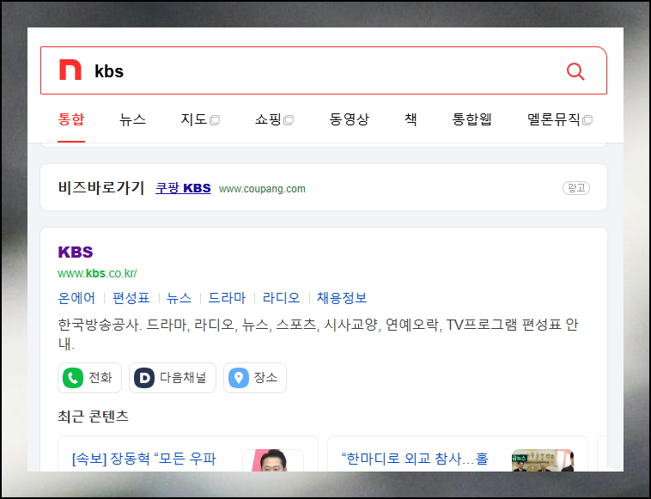Open the 통합웹 tab
Viewport: 651px width, 499px height.
(472, 119)
